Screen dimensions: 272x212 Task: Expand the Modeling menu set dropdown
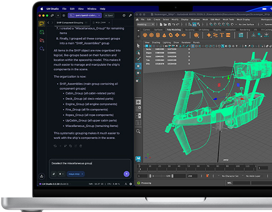145,24
